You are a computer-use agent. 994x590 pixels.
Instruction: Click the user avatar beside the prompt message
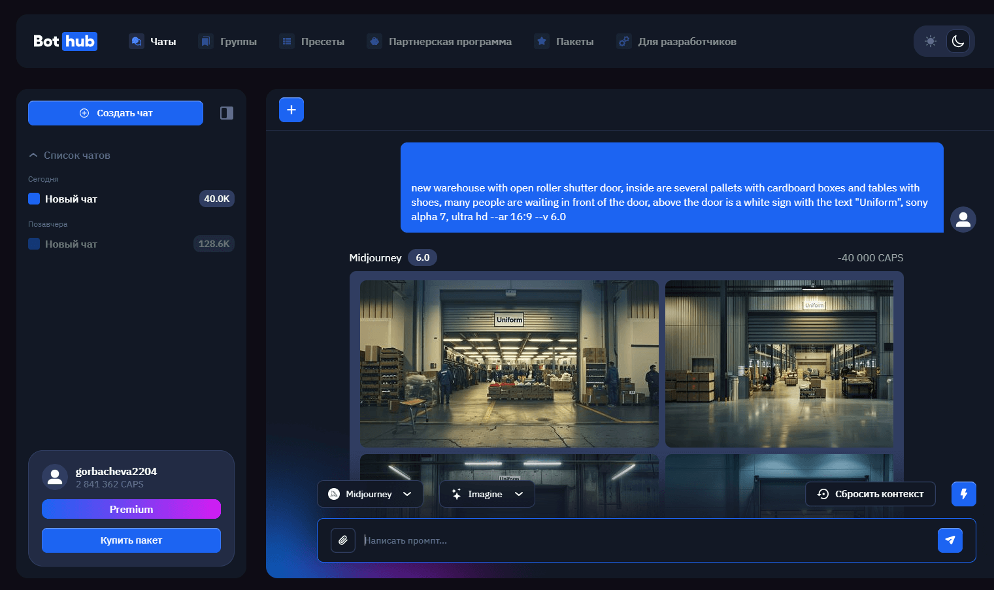[963, 220]
